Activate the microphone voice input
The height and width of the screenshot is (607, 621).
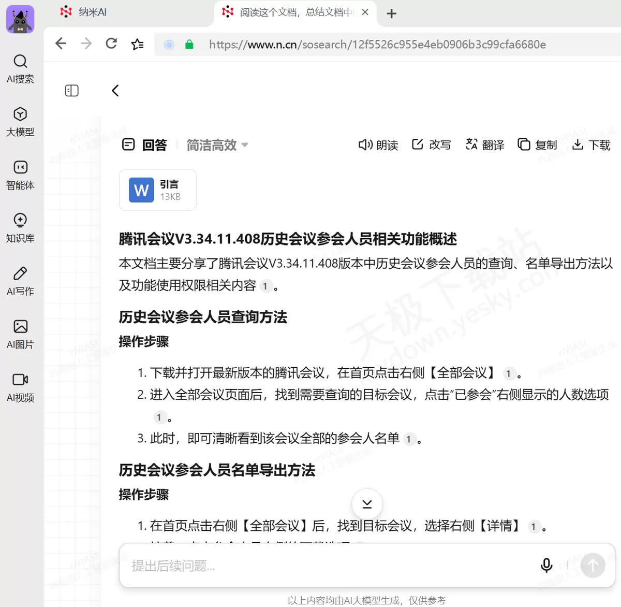[x=546, y=566]
